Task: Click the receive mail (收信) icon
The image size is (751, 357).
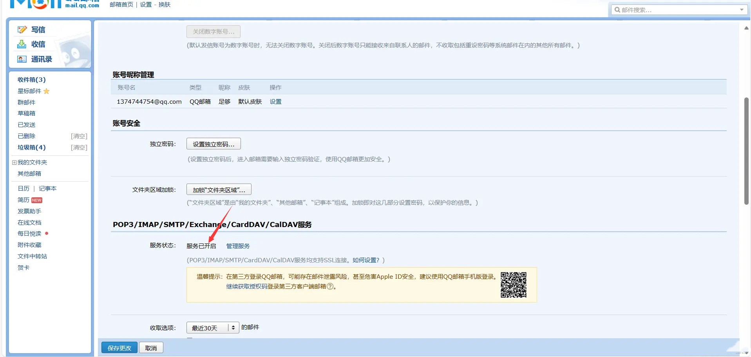Action: click(x=22, y=45)
